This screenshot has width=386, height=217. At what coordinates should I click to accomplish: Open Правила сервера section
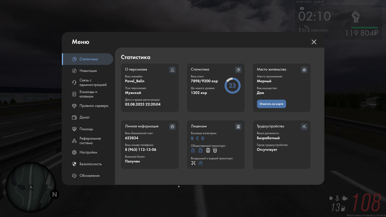[x=87, y=106]
